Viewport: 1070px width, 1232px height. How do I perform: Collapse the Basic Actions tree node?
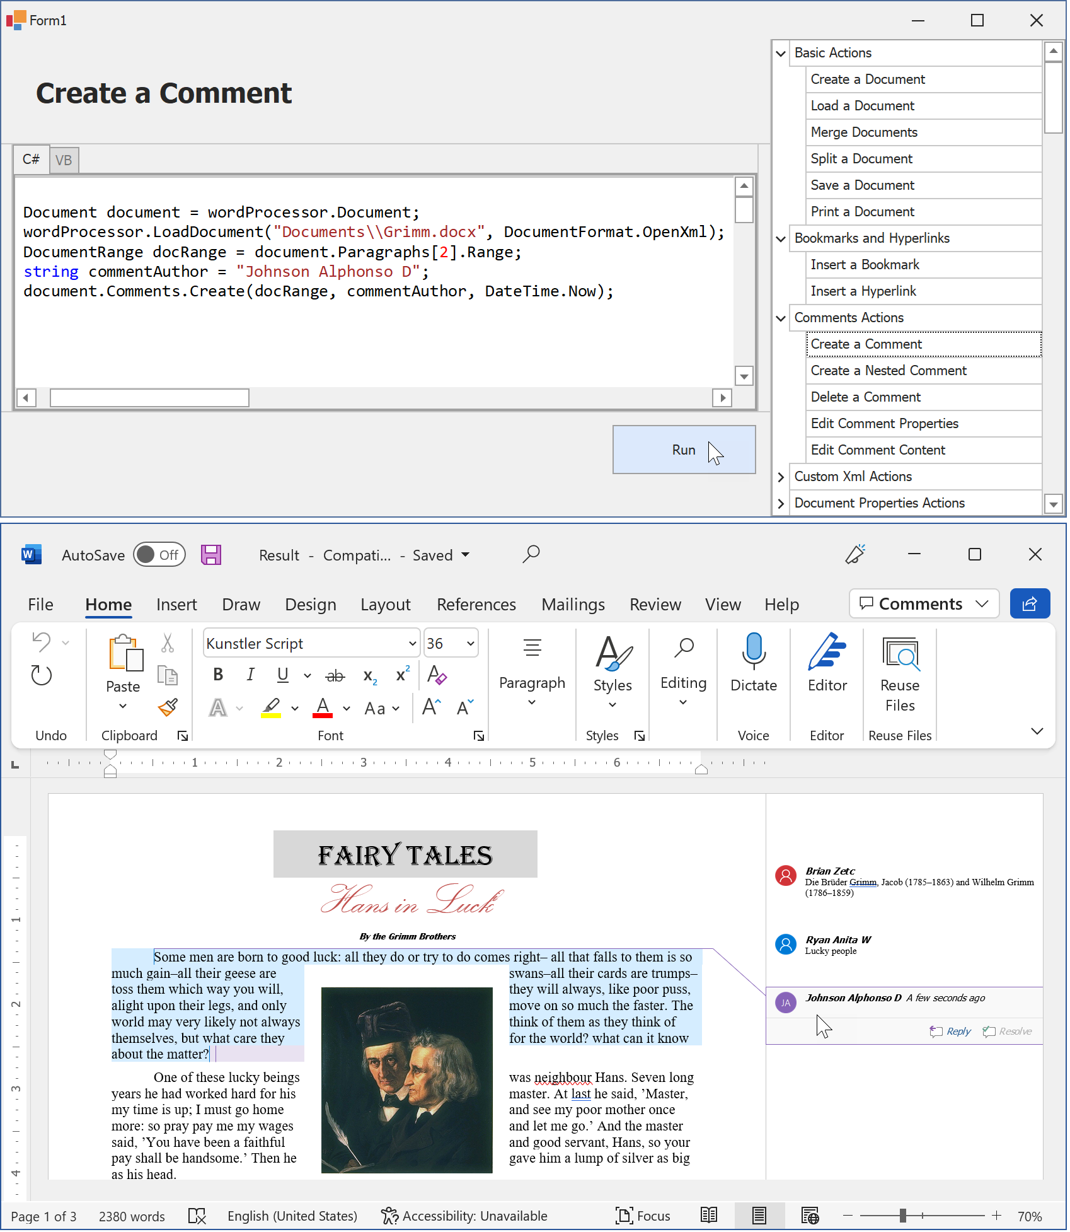(781, 54)
